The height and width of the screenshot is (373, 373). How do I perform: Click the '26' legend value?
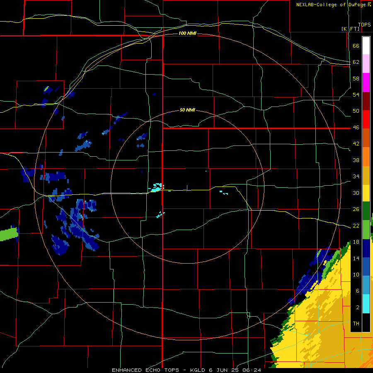point(356,209)
